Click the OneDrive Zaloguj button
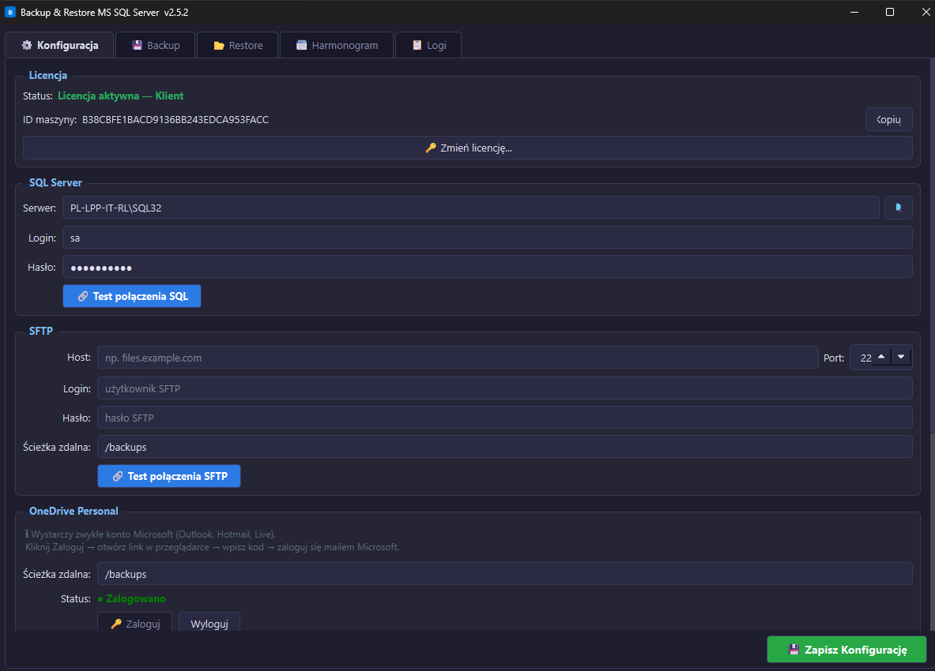 (x=134, y=623)
